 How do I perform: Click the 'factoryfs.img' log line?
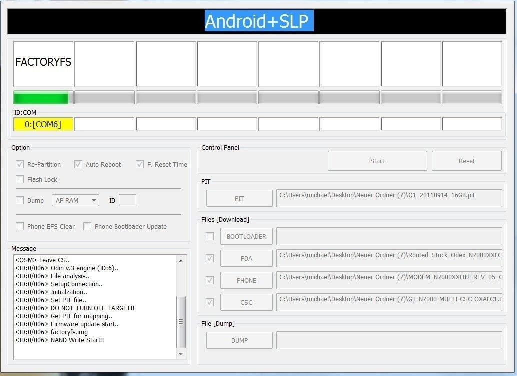tap(52, 332)
